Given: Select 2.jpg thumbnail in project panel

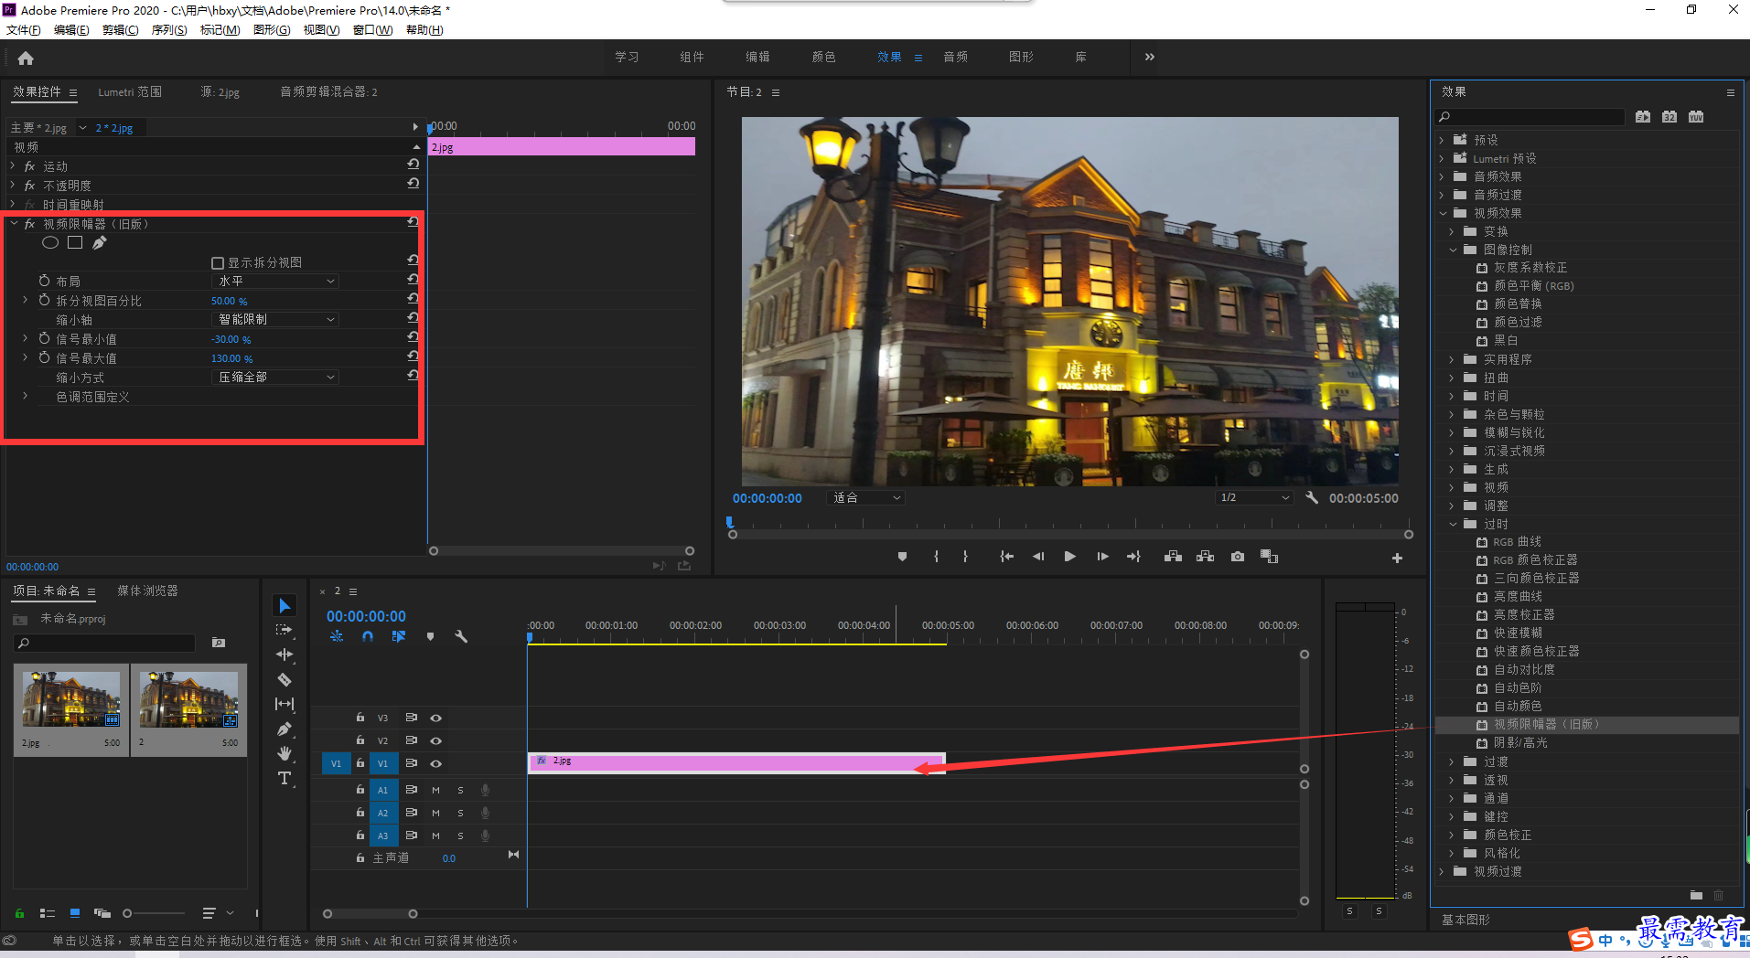Looking at the screenshot, I should point(71,699).
